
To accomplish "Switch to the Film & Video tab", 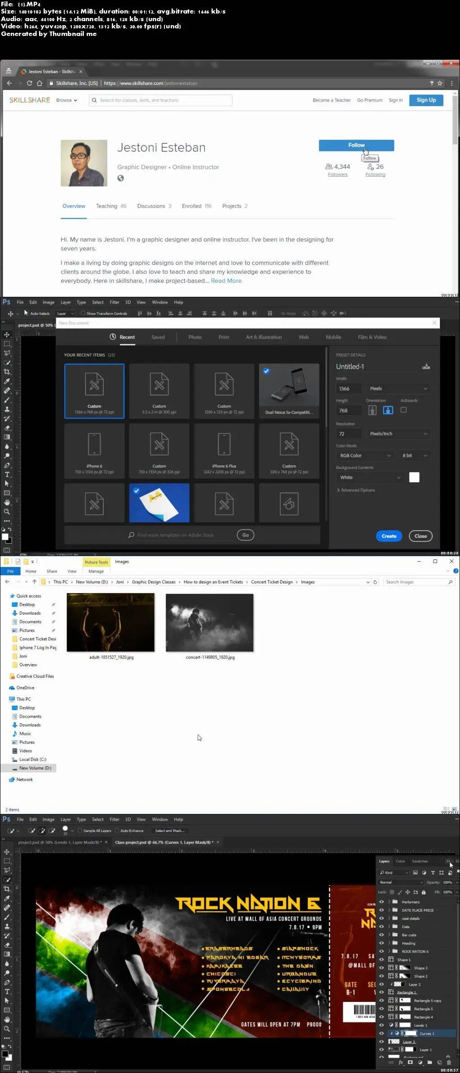I will tap(372, 337).
